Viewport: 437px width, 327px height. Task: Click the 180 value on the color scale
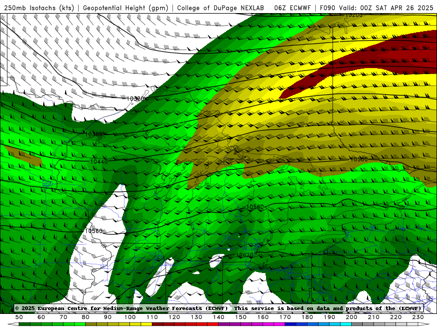[x=307, y=317]
